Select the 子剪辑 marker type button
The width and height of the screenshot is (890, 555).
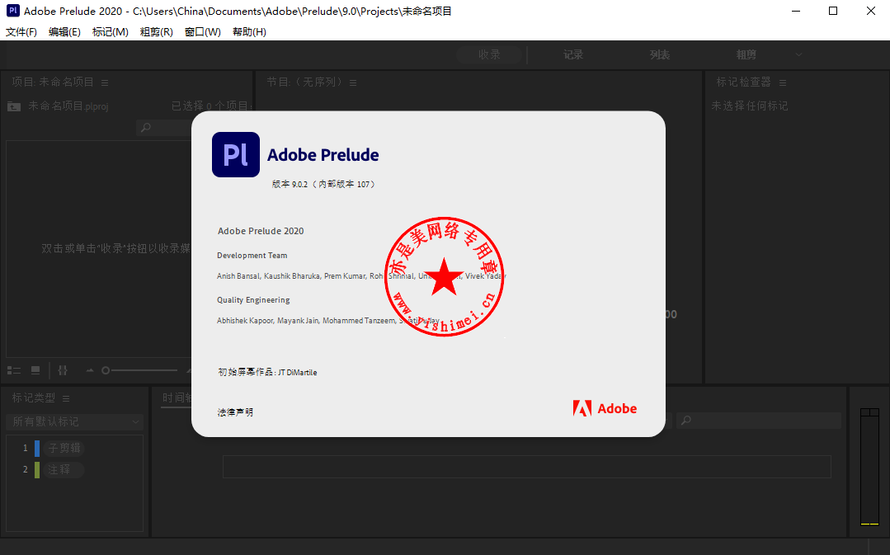64,449
